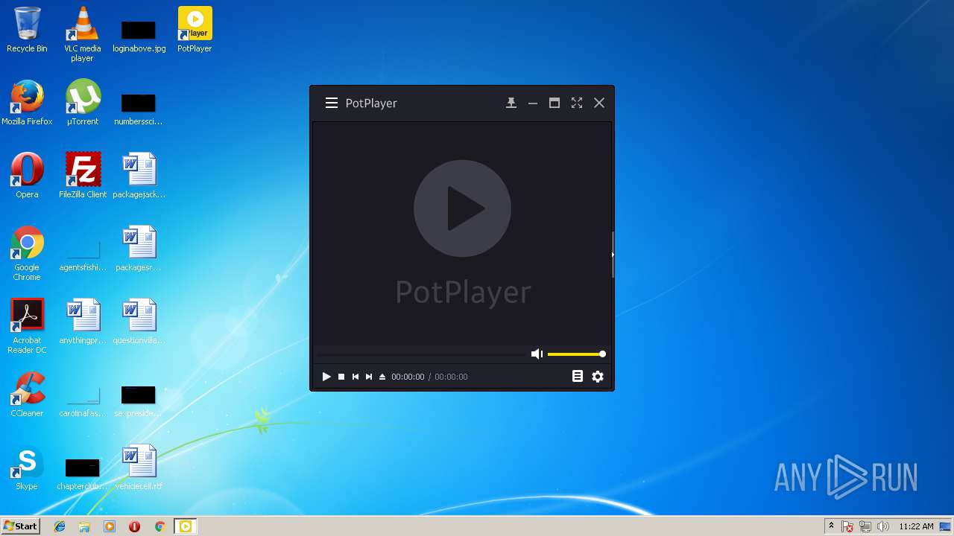954x536 pixels.
Task: Mute audio with the speaker icon
Action: (537, 354)
